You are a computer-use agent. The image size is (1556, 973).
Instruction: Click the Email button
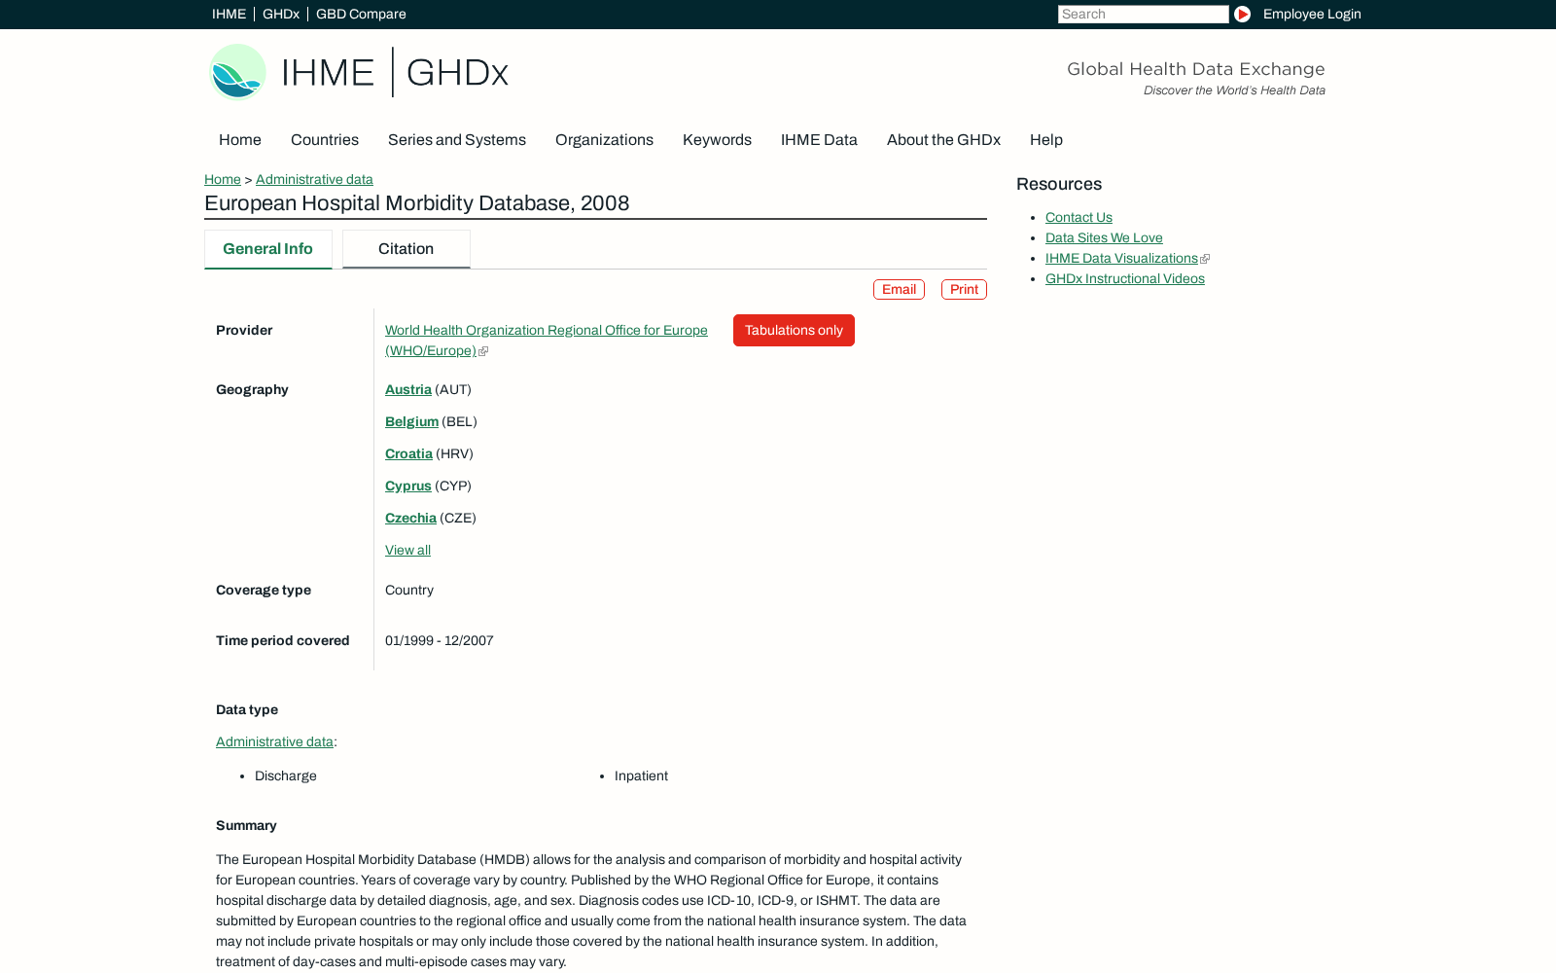pos(899,290)
